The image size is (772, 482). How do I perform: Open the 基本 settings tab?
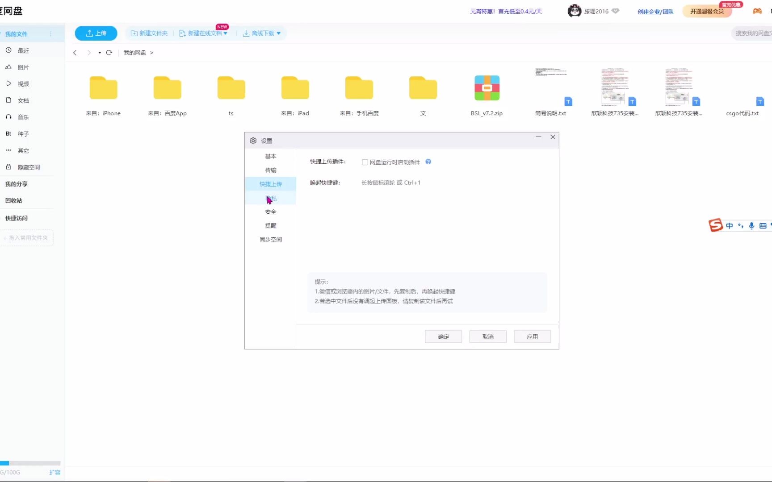pos(271,156)
